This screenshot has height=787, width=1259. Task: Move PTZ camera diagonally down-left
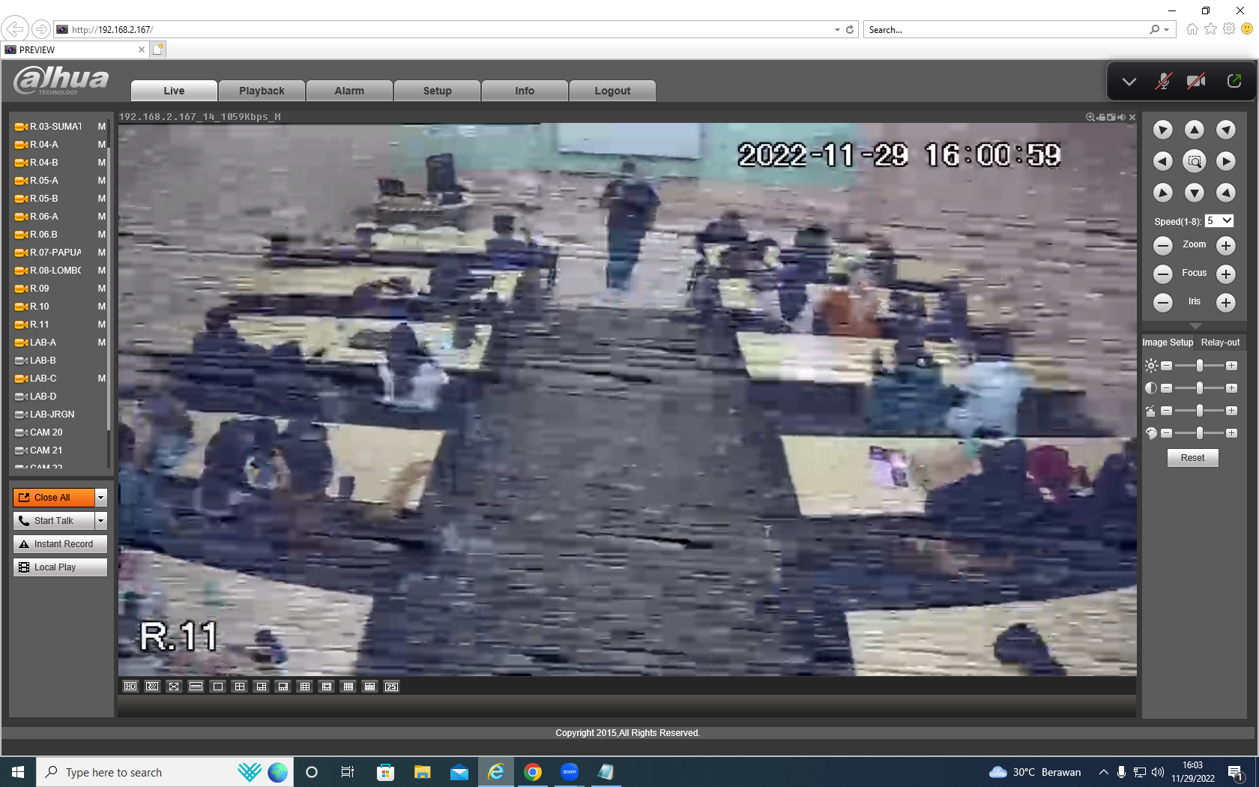coord(1162,193)
